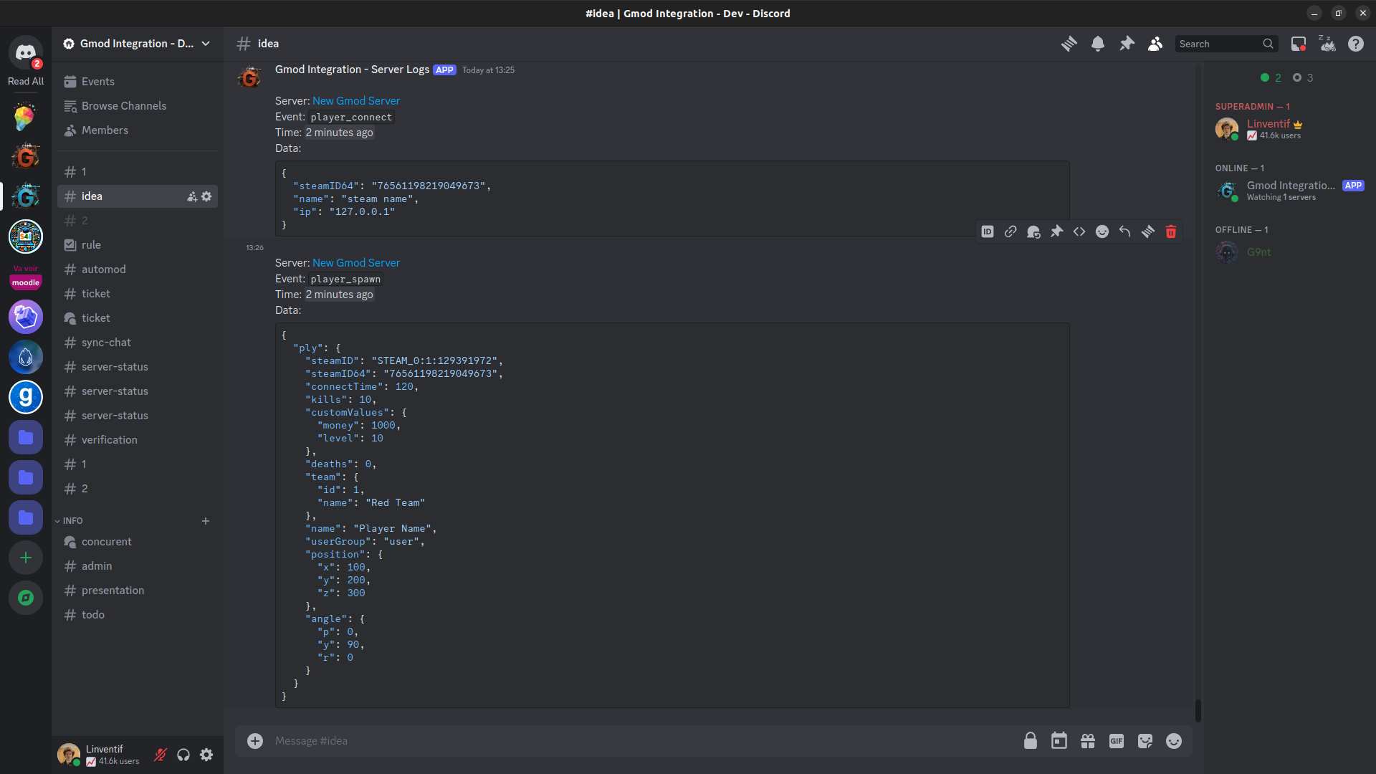This screenshot has width=1376, height=774.
Task: Delete message red trash icon
Action: pos(1171,231)
